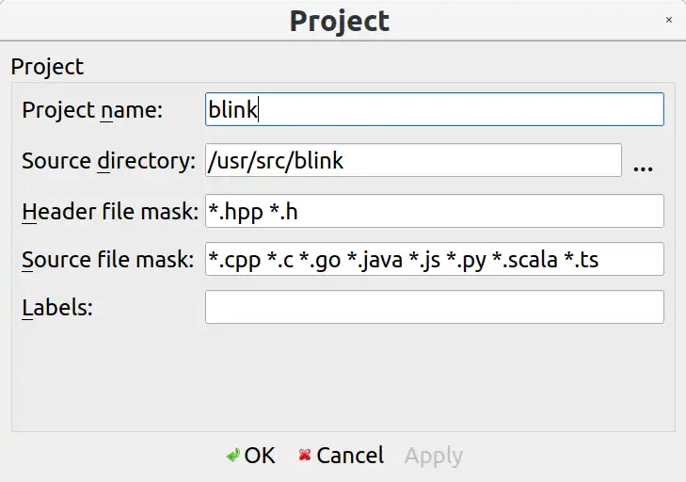Click the Header file mask text field
The height and width of the screenshot is (482, 686).
(x=434, y=211)
